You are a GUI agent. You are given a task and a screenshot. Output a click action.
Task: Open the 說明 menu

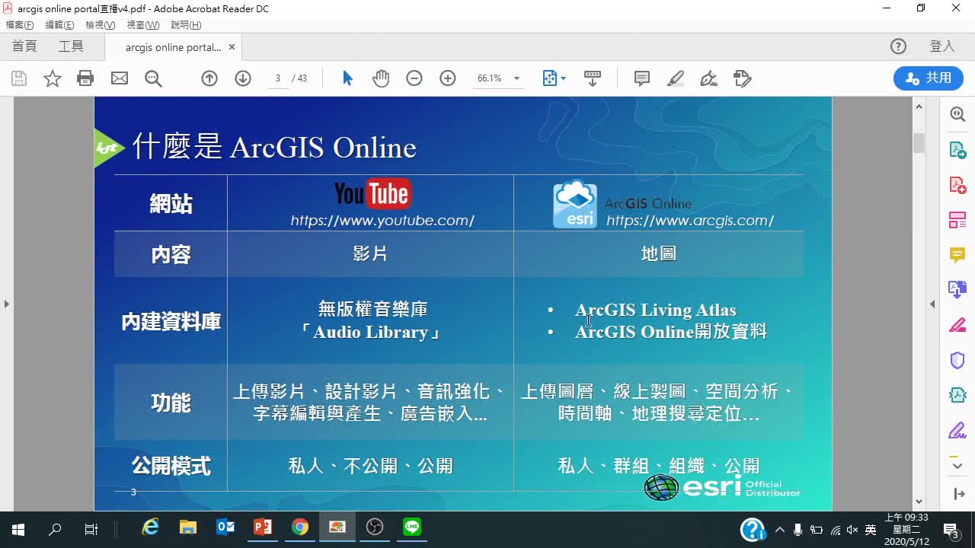coord(186,25)
